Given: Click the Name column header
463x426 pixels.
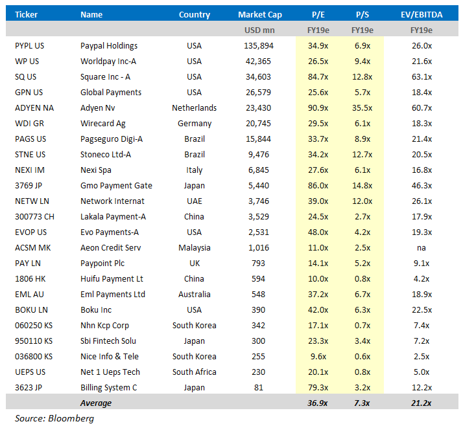Looking at the screenshot, I should tap(91, 14).
